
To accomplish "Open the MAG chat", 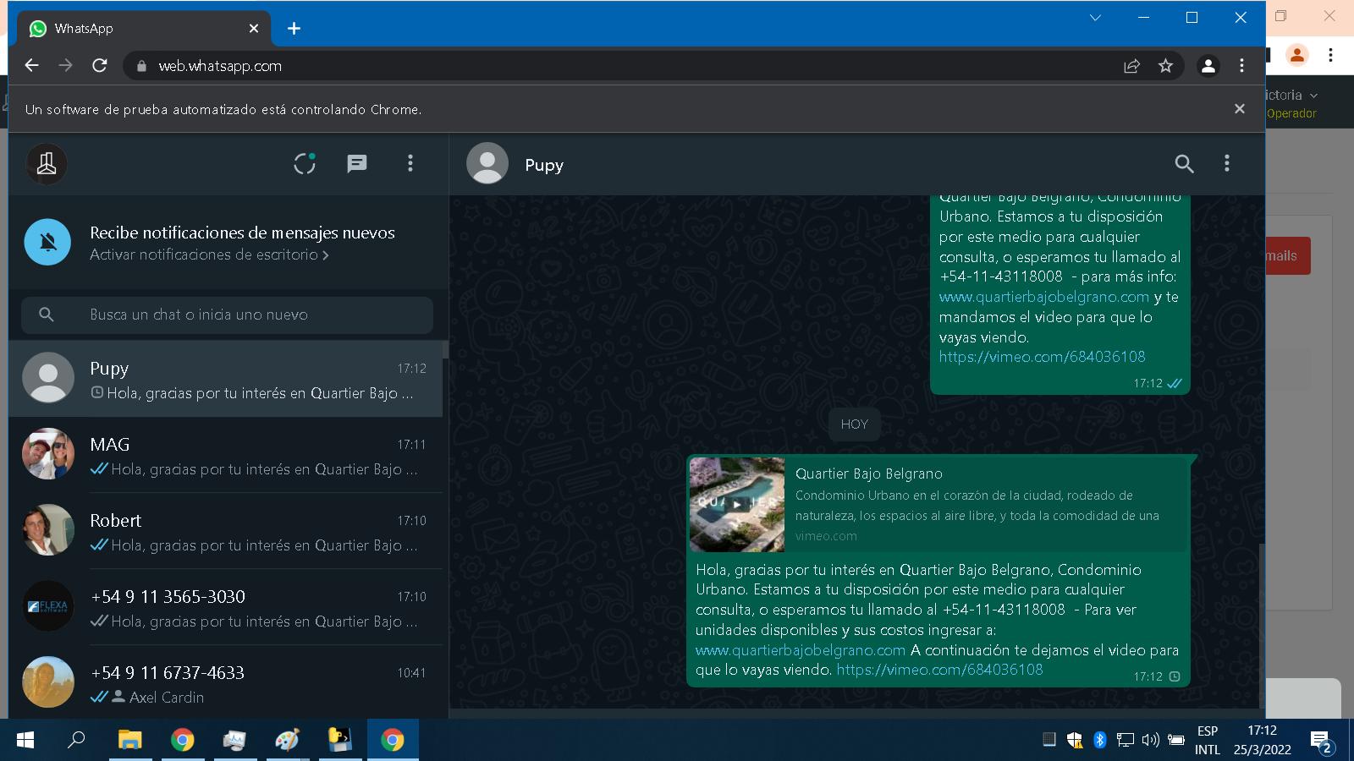I will point(225,455).
